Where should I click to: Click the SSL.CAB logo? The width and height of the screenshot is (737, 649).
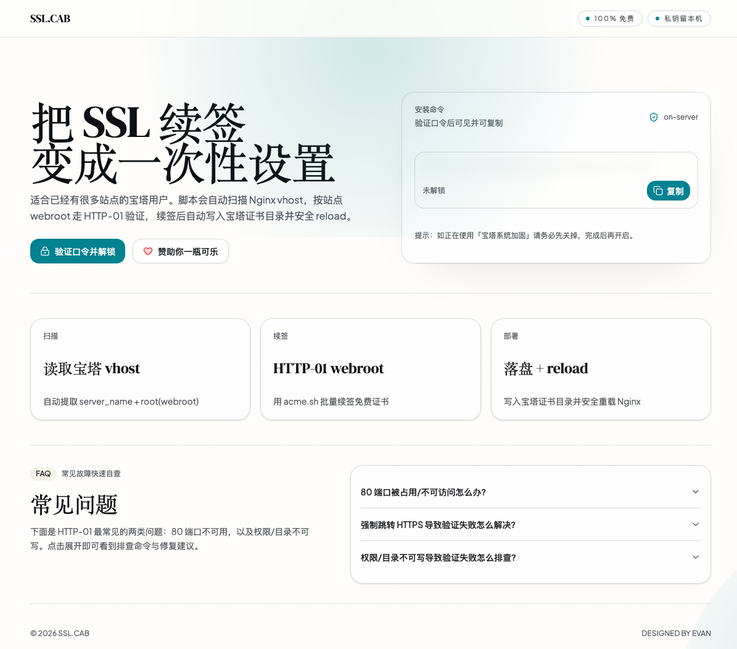tap(50, 19)
